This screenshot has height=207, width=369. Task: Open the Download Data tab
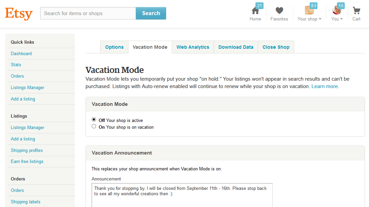236,47
